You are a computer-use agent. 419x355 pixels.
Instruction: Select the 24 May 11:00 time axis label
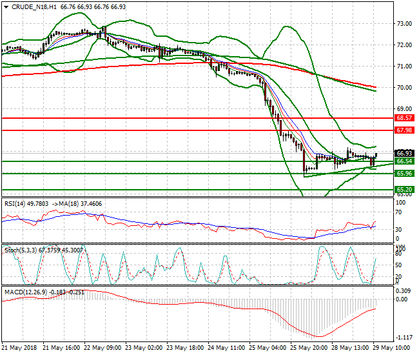click(226, 348)
